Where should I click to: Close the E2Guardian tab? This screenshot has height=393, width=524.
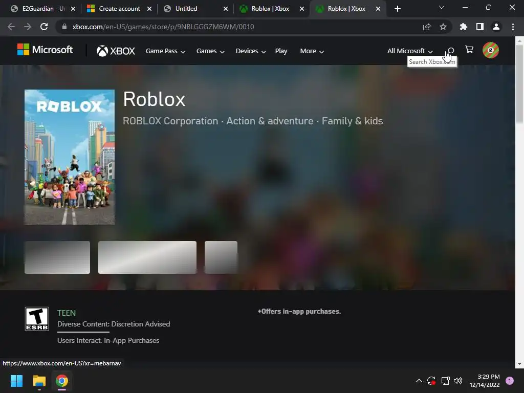pyautogui.click(x=73, y=9)
